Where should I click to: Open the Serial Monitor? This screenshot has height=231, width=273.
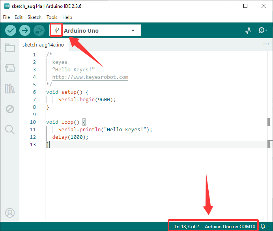click(262, 30)
